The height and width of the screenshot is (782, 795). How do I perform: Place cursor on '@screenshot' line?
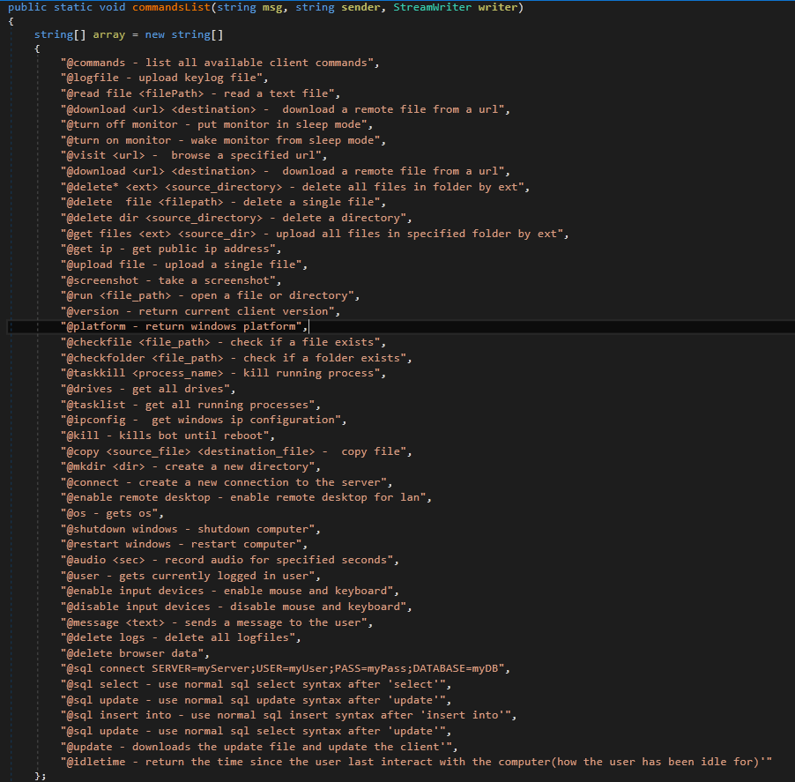click(x=171, y=280)
